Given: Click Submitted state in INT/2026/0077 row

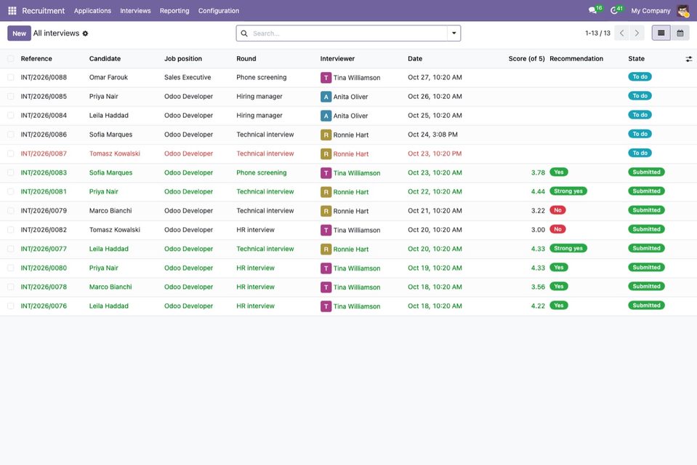Looking at the screenshot, I should pos(646,248).
